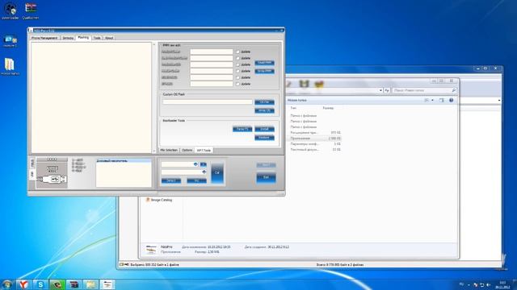
Task: Tick the fifth Update checkbox from the top
Action: 237,77
